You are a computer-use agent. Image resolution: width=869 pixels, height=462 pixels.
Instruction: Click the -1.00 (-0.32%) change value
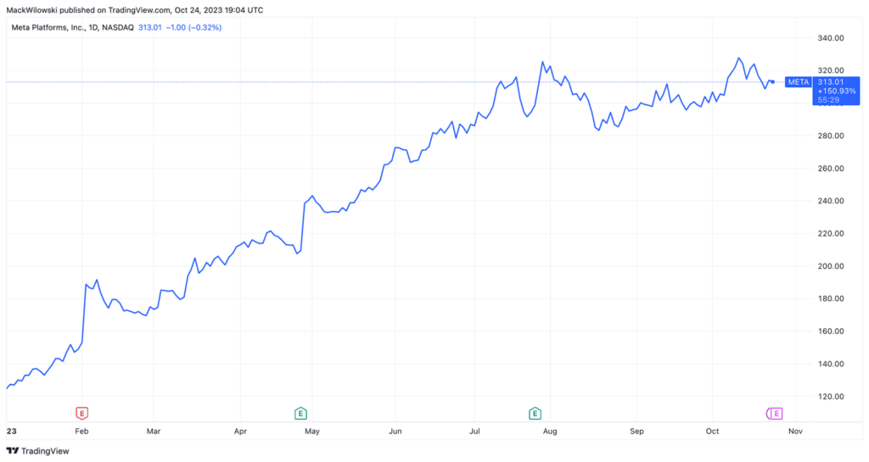coord(193,27)
